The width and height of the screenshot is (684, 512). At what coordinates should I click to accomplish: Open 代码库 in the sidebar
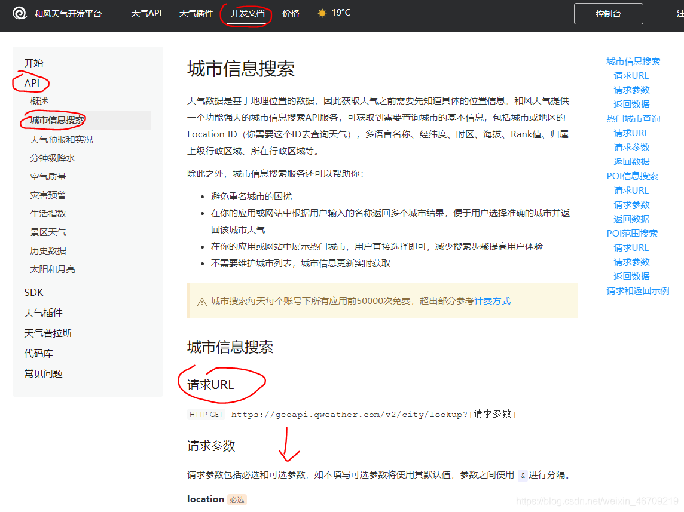click(38, 354)
